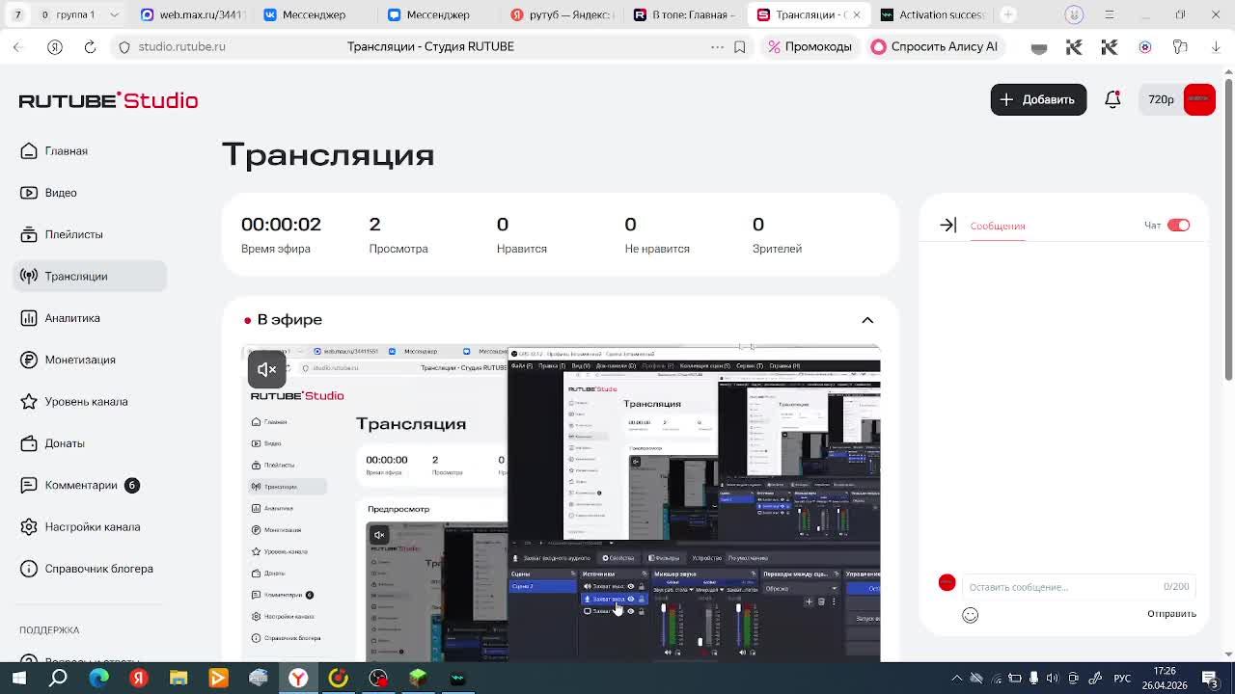1235x694 pixels.
Task: Open the page options three-dots menu
Action: coord(717,46)
